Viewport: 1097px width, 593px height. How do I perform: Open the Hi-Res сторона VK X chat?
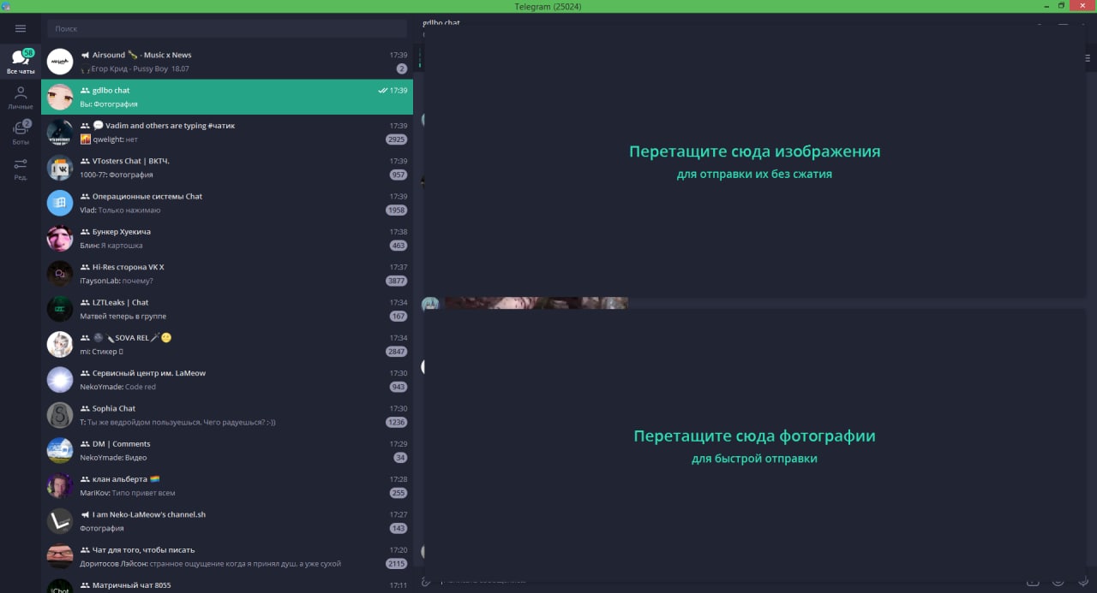227,274
